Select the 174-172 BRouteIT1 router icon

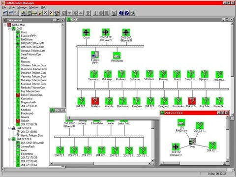click(x=176, y=147)
